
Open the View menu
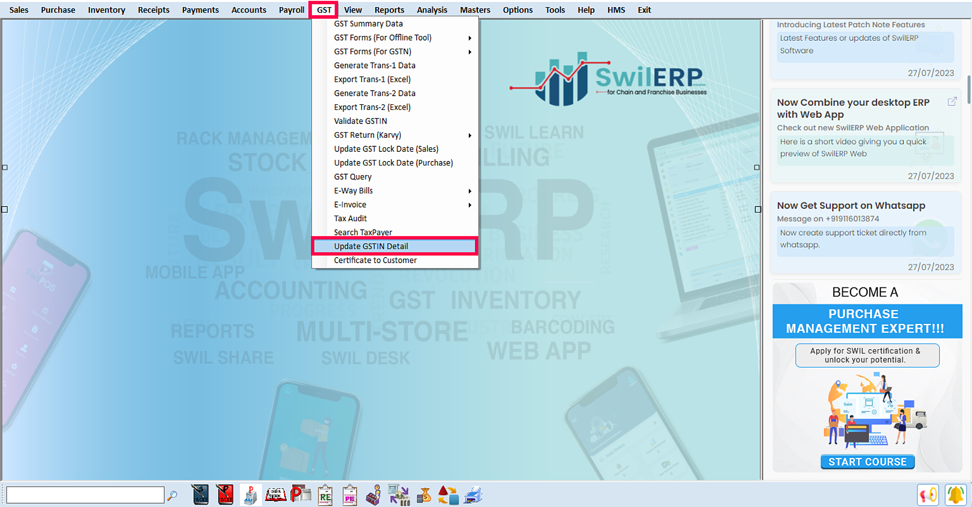click(x=353, y=10)
